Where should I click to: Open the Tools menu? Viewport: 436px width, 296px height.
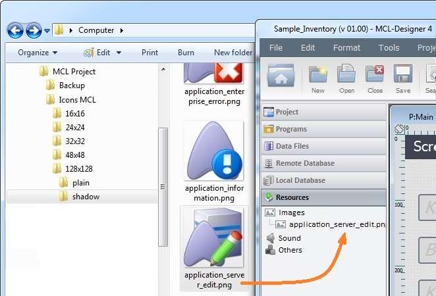[389, 47]
